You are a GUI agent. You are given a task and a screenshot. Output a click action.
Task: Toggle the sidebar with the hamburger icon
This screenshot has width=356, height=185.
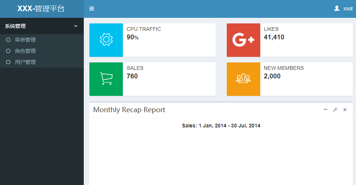click(92, 9)
